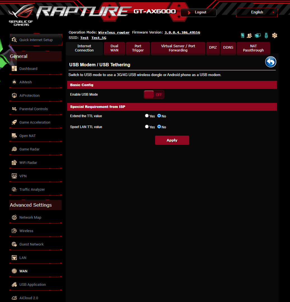The image size is (290, 302).
Task: Toggle the Enable USB Mode switch
Action: [x=154, y=95]
